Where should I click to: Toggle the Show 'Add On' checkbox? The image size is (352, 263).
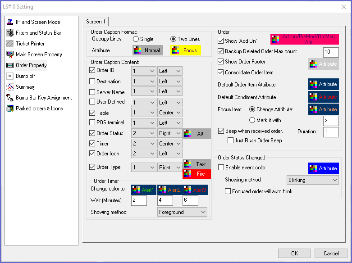(x=221, y=41)
